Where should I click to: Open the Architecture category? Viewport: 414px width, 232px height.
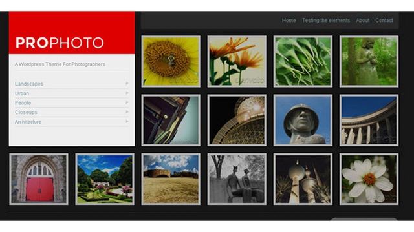28,122
